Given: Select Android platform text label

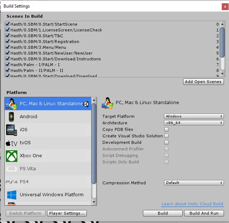Looking at the screenshot, I should pyautogui.click(x=29, y=117).
